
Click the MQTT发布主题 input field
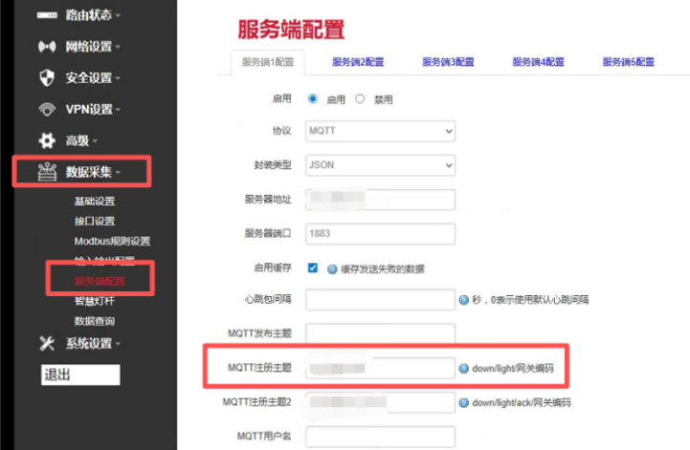381,333
